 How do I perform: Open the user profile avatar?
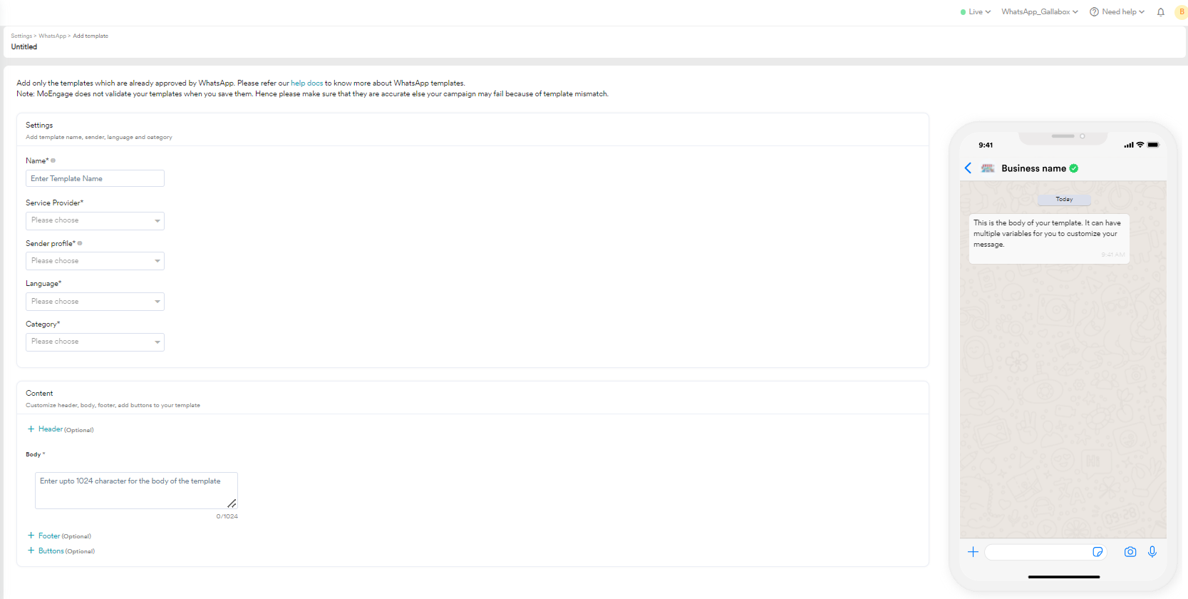(1181, 12)
